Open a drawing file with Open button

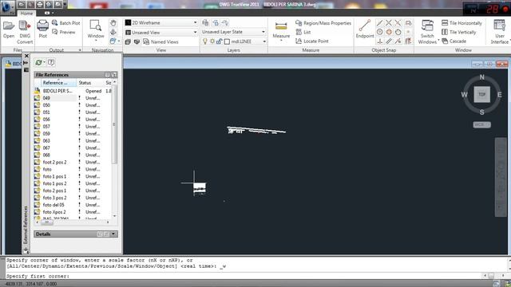(9, 29)
